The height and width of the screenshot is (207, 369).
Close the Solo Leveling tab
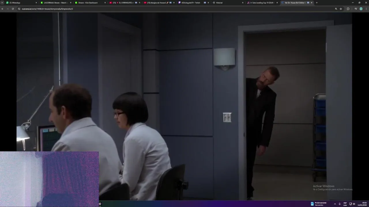277,3
